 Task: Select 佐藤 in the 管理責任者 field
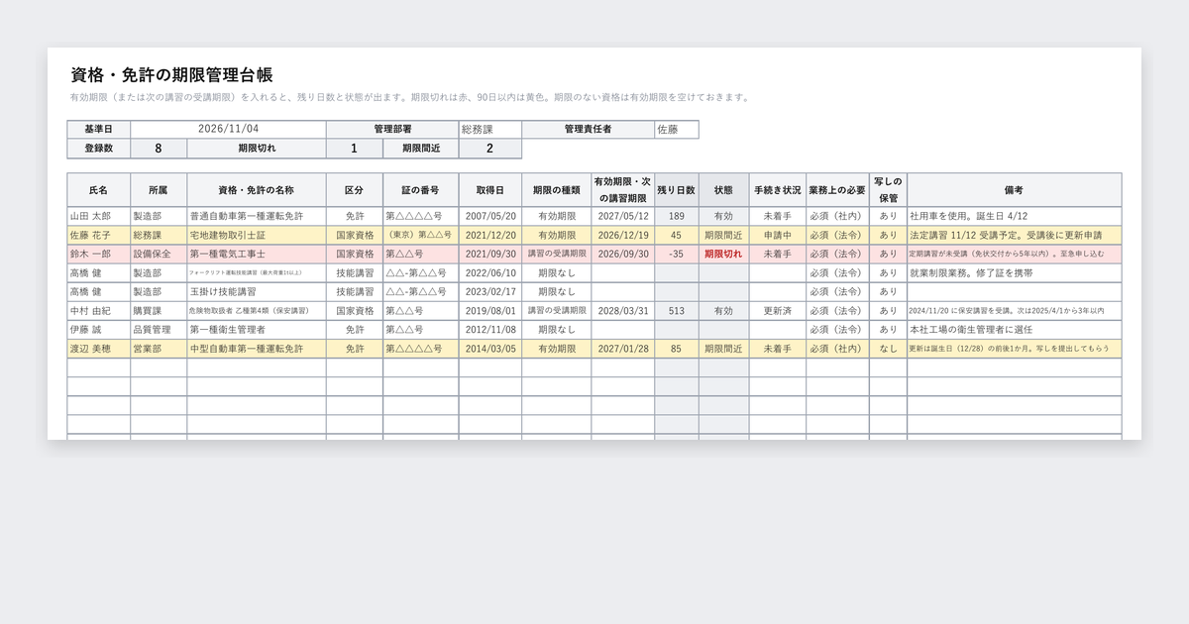[676, 130]
